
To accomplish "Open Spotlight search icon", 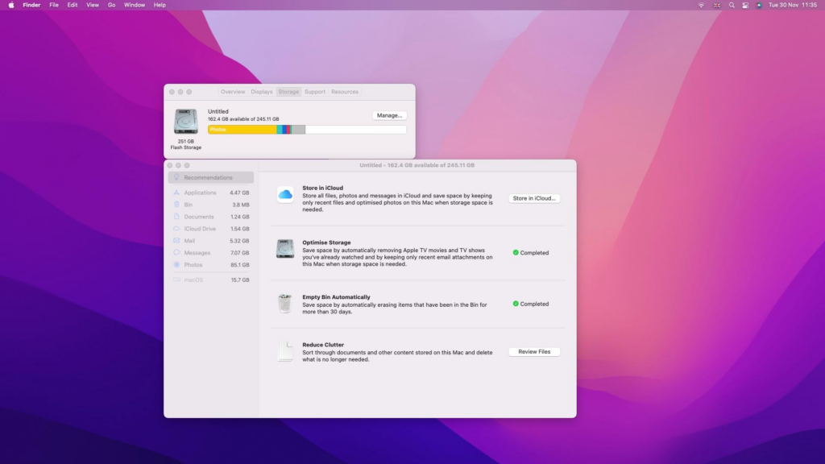I will click(x=732, y=6).
